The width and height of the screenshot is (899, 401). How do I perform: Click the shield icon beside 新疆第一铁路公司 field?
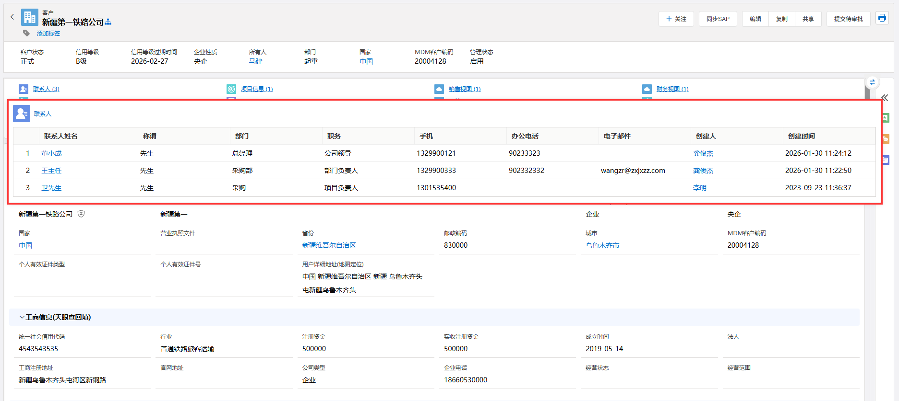coord(81,214)
